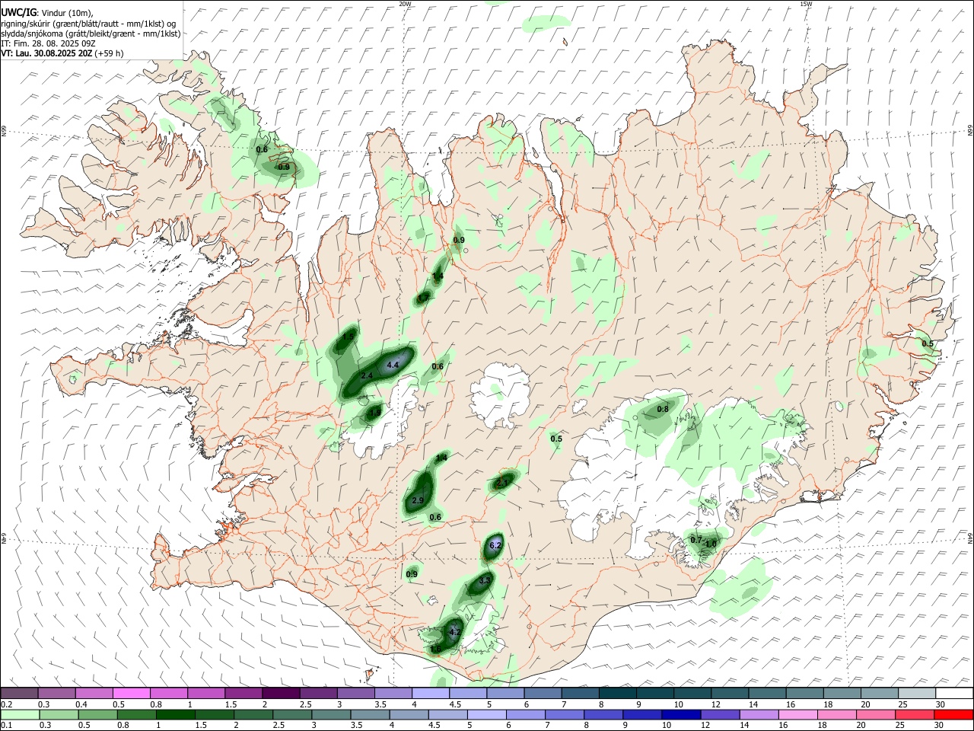This screenshot has width=974, height=731.
Task: Select the 15W longitude label at top
Action: [806, 4]
